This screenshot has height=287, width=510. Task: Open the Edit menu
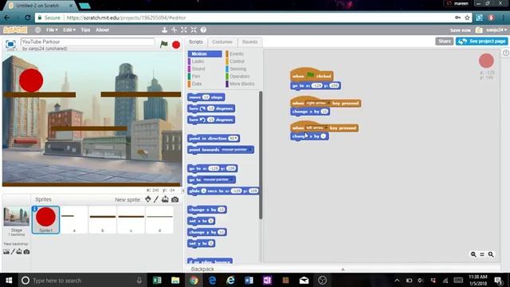[x=69, y=30]
